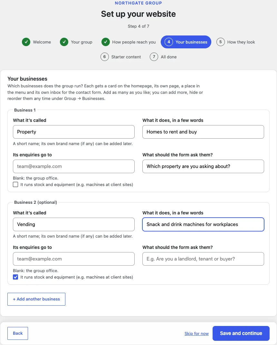Focus Business 1 enquiries email field
The height and width of the screenshot is (345, 277).
coord(74,166)
